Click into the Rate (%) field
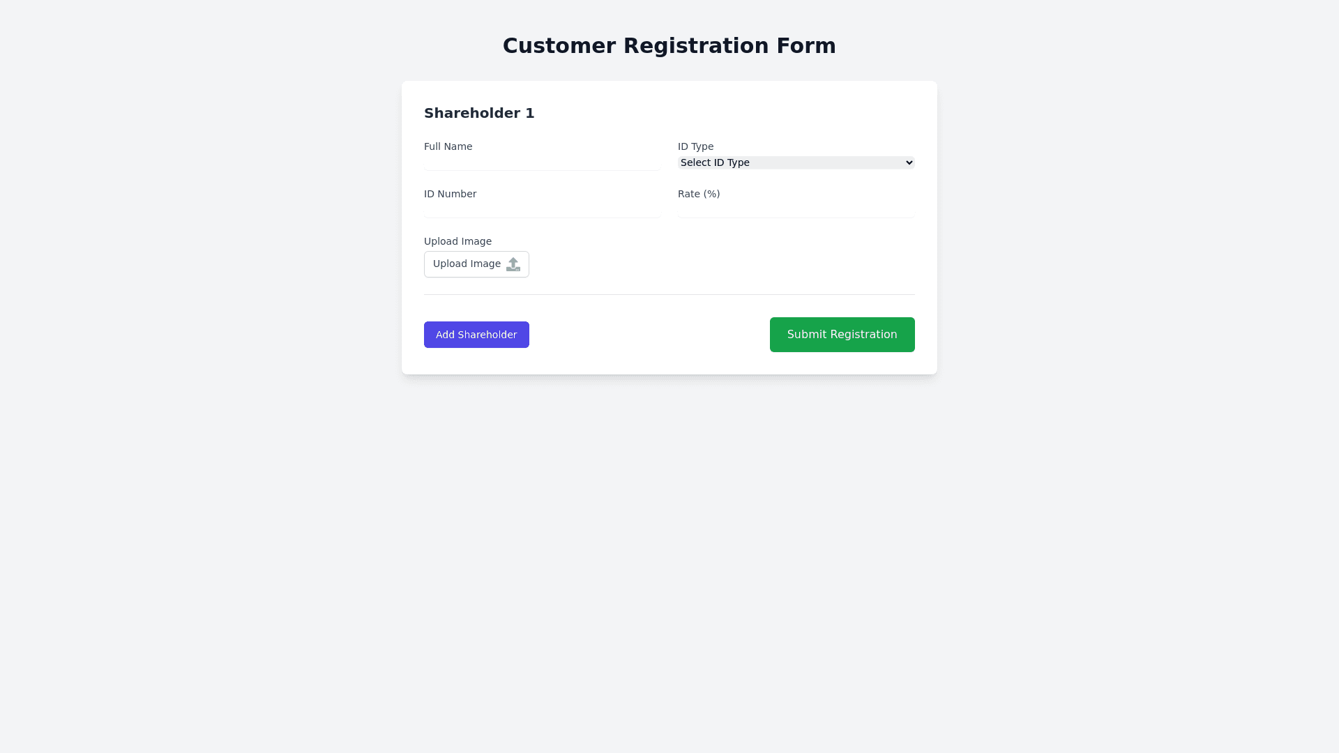 796,210
